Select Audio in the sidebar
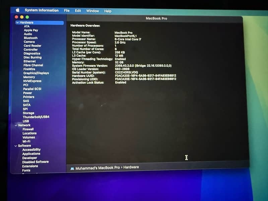The image size is (268, 201). (28, 34)
